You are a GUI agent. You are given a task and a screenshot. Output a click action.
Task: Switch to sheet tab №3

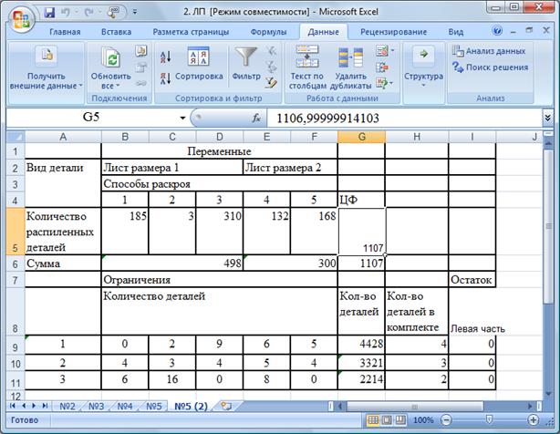tap(96, 406)
